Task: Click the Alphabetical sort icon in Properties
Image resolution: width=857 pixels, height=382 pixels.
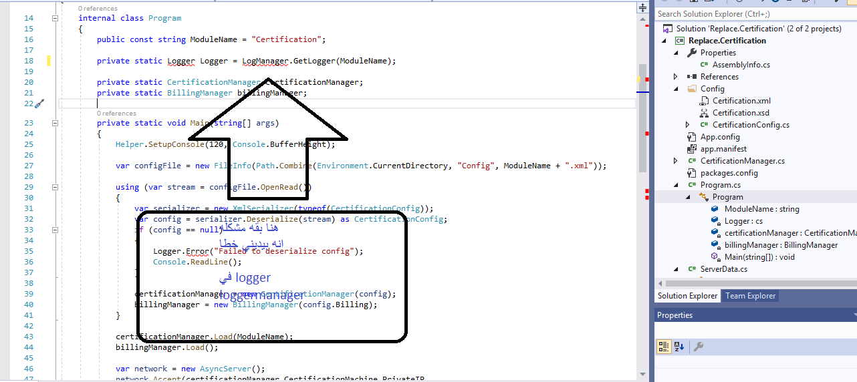Action: point(680,347)
